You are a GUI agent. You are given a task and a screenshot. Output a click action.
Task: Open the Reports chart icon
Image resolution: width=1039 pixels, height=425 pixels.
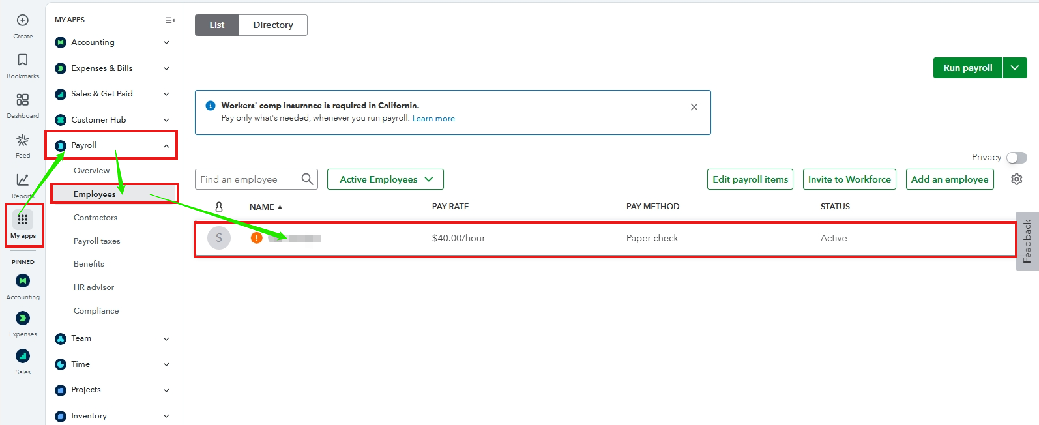coord(23,179)
